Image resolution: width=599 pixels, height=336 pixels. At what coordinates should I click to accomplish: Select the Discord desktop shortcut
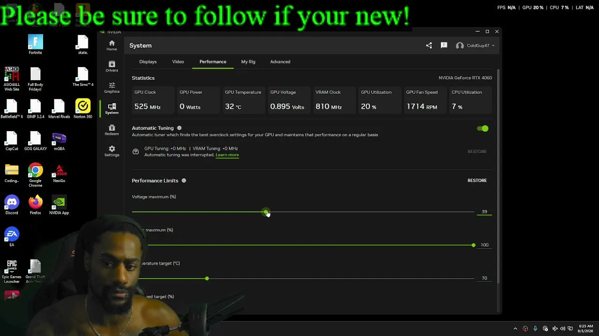click(x=12, y=205)
